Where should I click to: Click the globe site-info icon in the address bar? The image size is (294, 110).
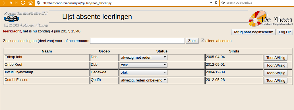click(39, 3)
